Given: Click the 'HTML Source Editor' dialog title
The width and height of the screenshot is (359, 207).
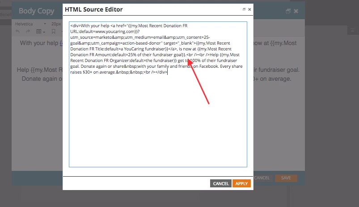Looking at the screenshot, I should (x=93, y=9).
